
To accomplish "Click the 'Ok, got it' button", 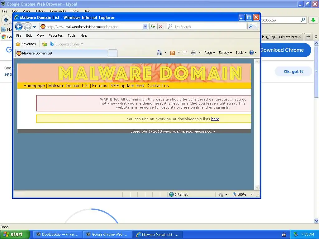I will click(x=293, y=72).
